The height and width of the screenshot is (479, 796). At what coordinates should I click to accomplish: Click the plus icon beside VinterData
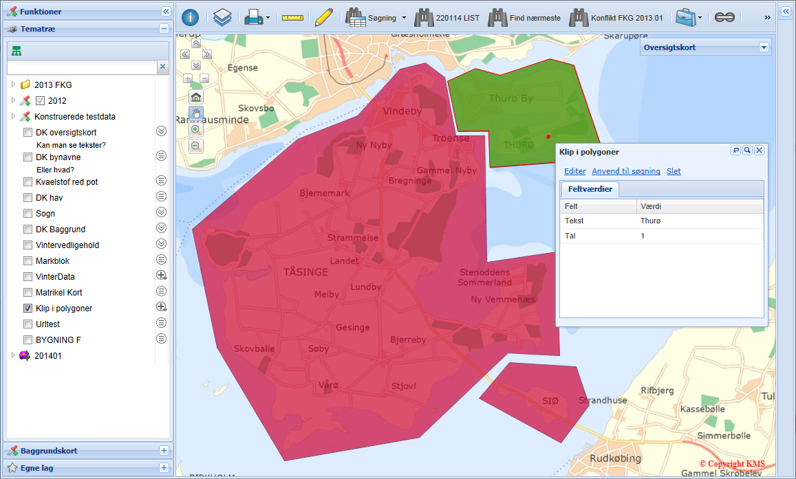(162, 275)
